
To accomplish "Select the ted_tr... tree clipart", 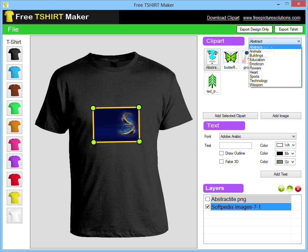I will click(x=212, y=84).
